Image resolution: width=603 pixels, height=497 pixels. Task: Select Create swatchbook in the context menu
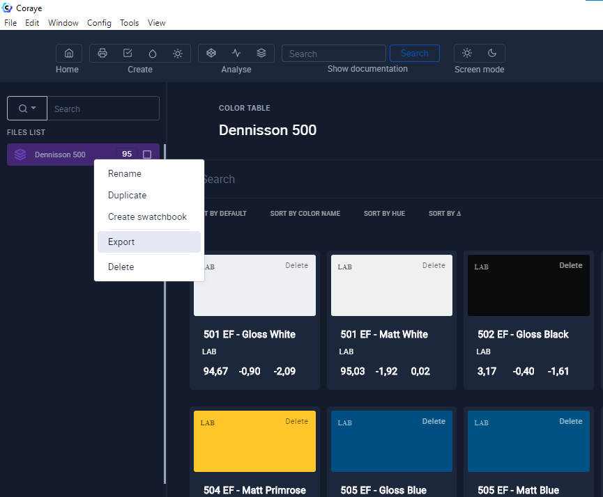click(149, 216)
